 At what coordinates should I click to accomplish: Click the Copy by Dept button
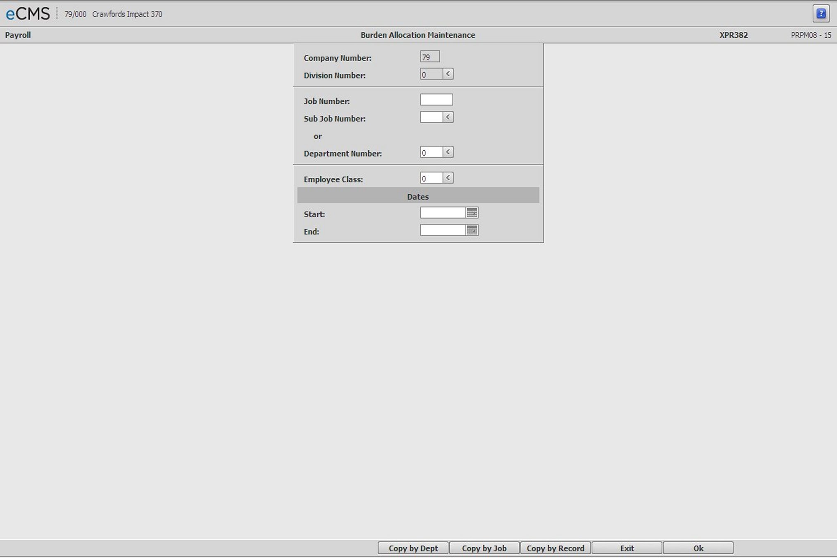[x=413, y=548]
